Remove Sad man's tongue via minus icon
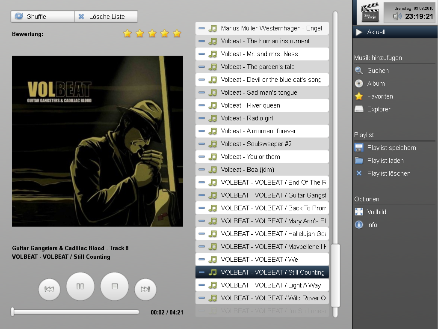This screenshot has width=438, height=329. [x=201, y=93]
